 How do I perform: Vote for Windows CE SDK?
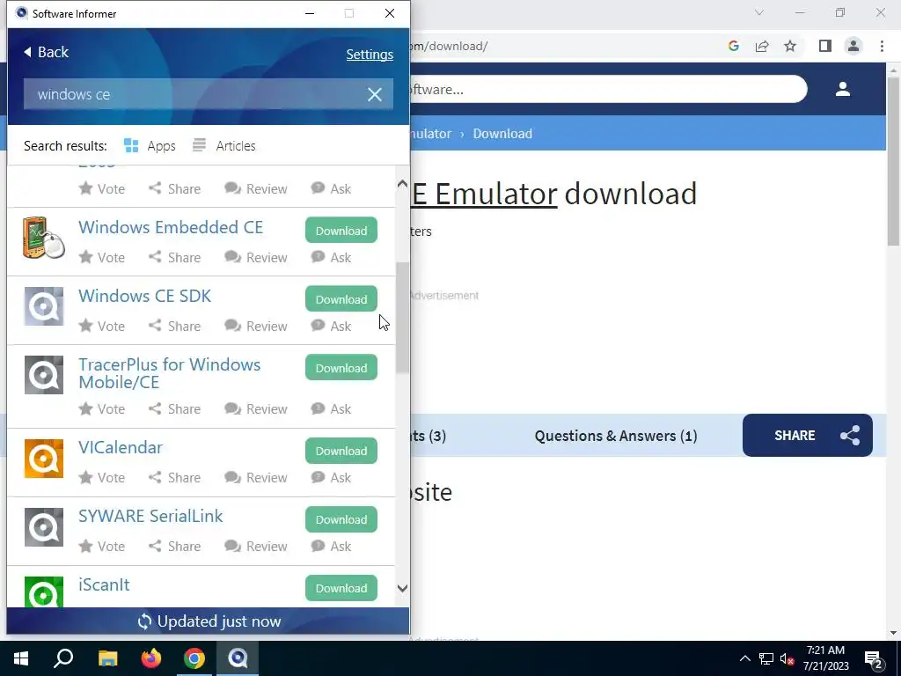(x=102, y=326)
